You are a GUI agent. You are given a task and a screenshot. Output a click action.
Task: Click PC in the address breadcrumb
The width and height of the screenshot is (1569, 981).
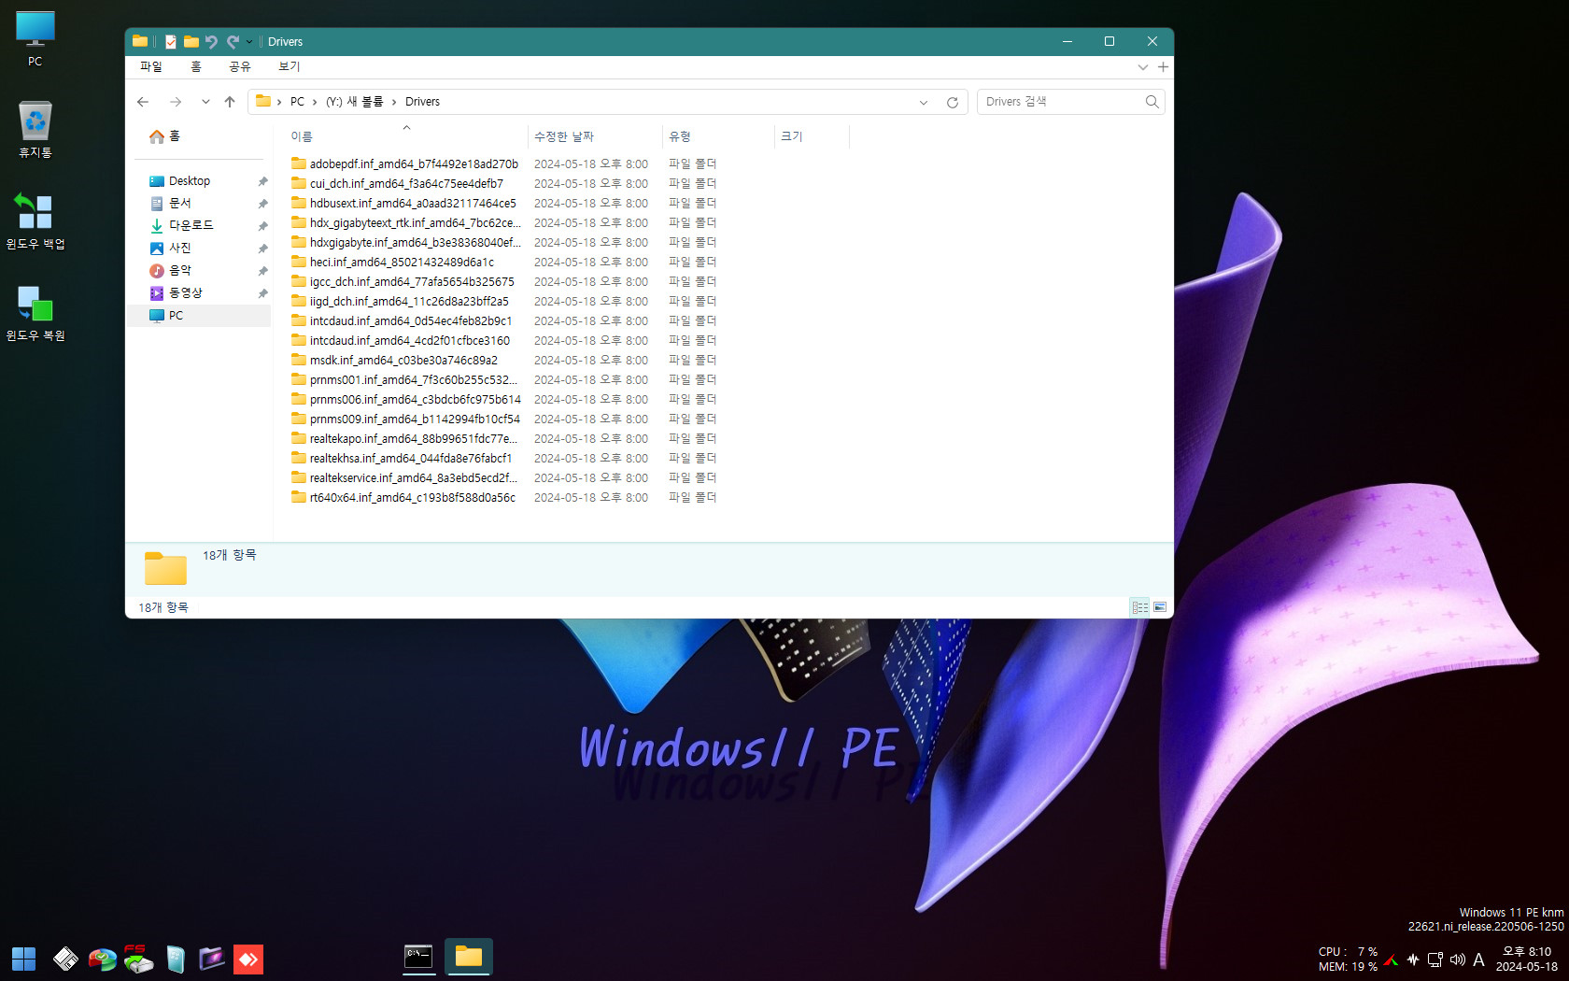click(297, 102)
